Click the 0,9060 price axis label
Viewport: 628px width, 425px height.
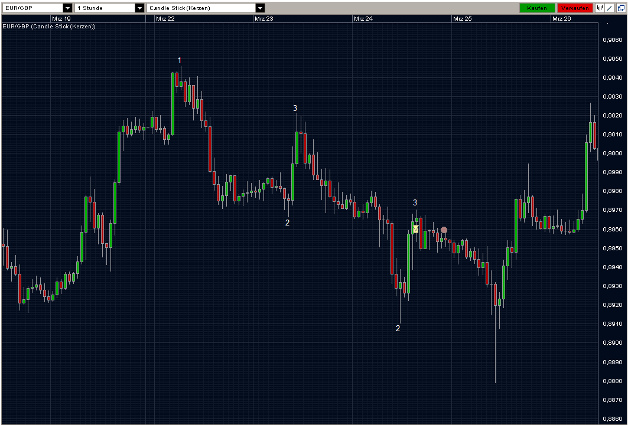pyautogui.click(x=613, y=40)
